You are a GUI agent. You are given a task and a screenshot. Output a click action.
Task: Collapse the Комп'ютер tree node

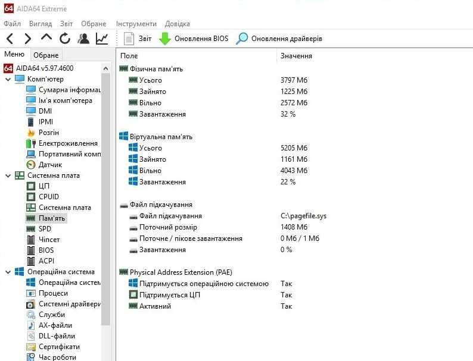8,79
